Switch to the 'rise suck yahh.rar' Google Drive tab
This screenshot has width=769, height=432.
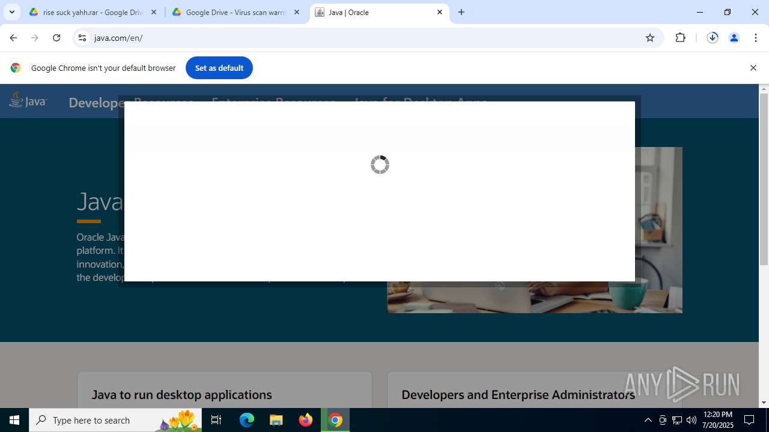(x=94, y=12)
